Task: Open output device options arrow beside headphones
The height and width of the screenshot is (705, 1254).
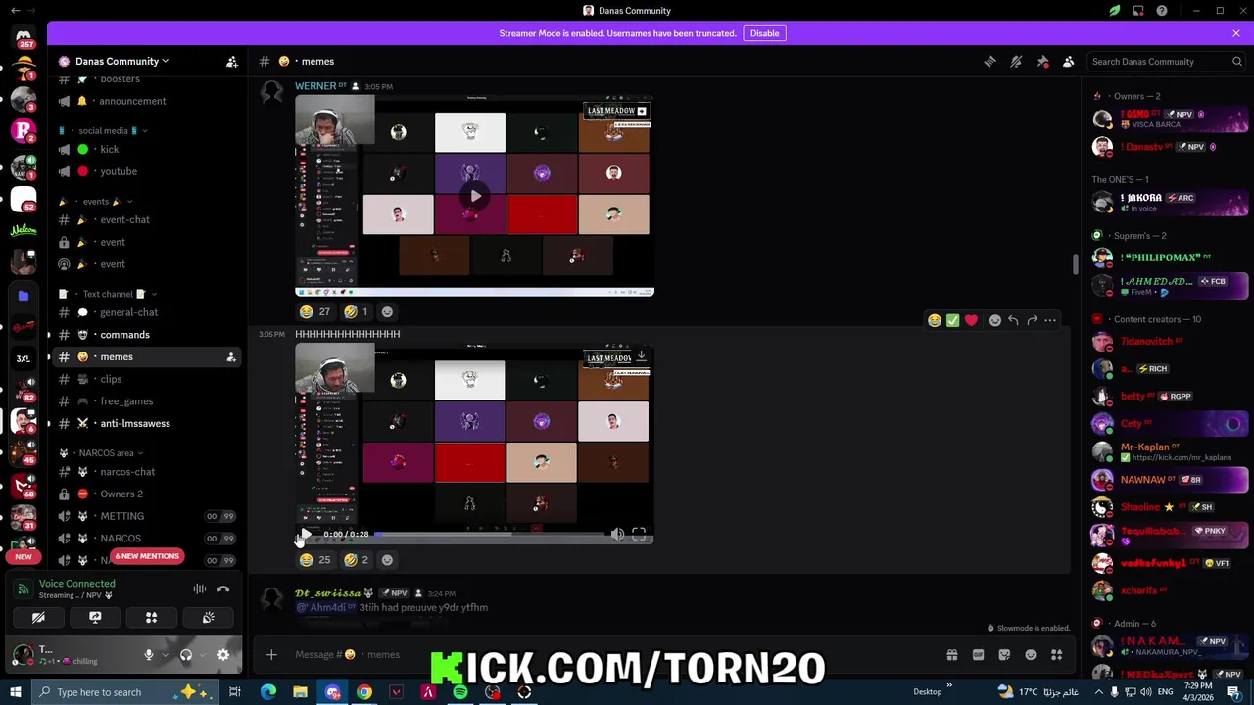Action: [x=201, y=655]
